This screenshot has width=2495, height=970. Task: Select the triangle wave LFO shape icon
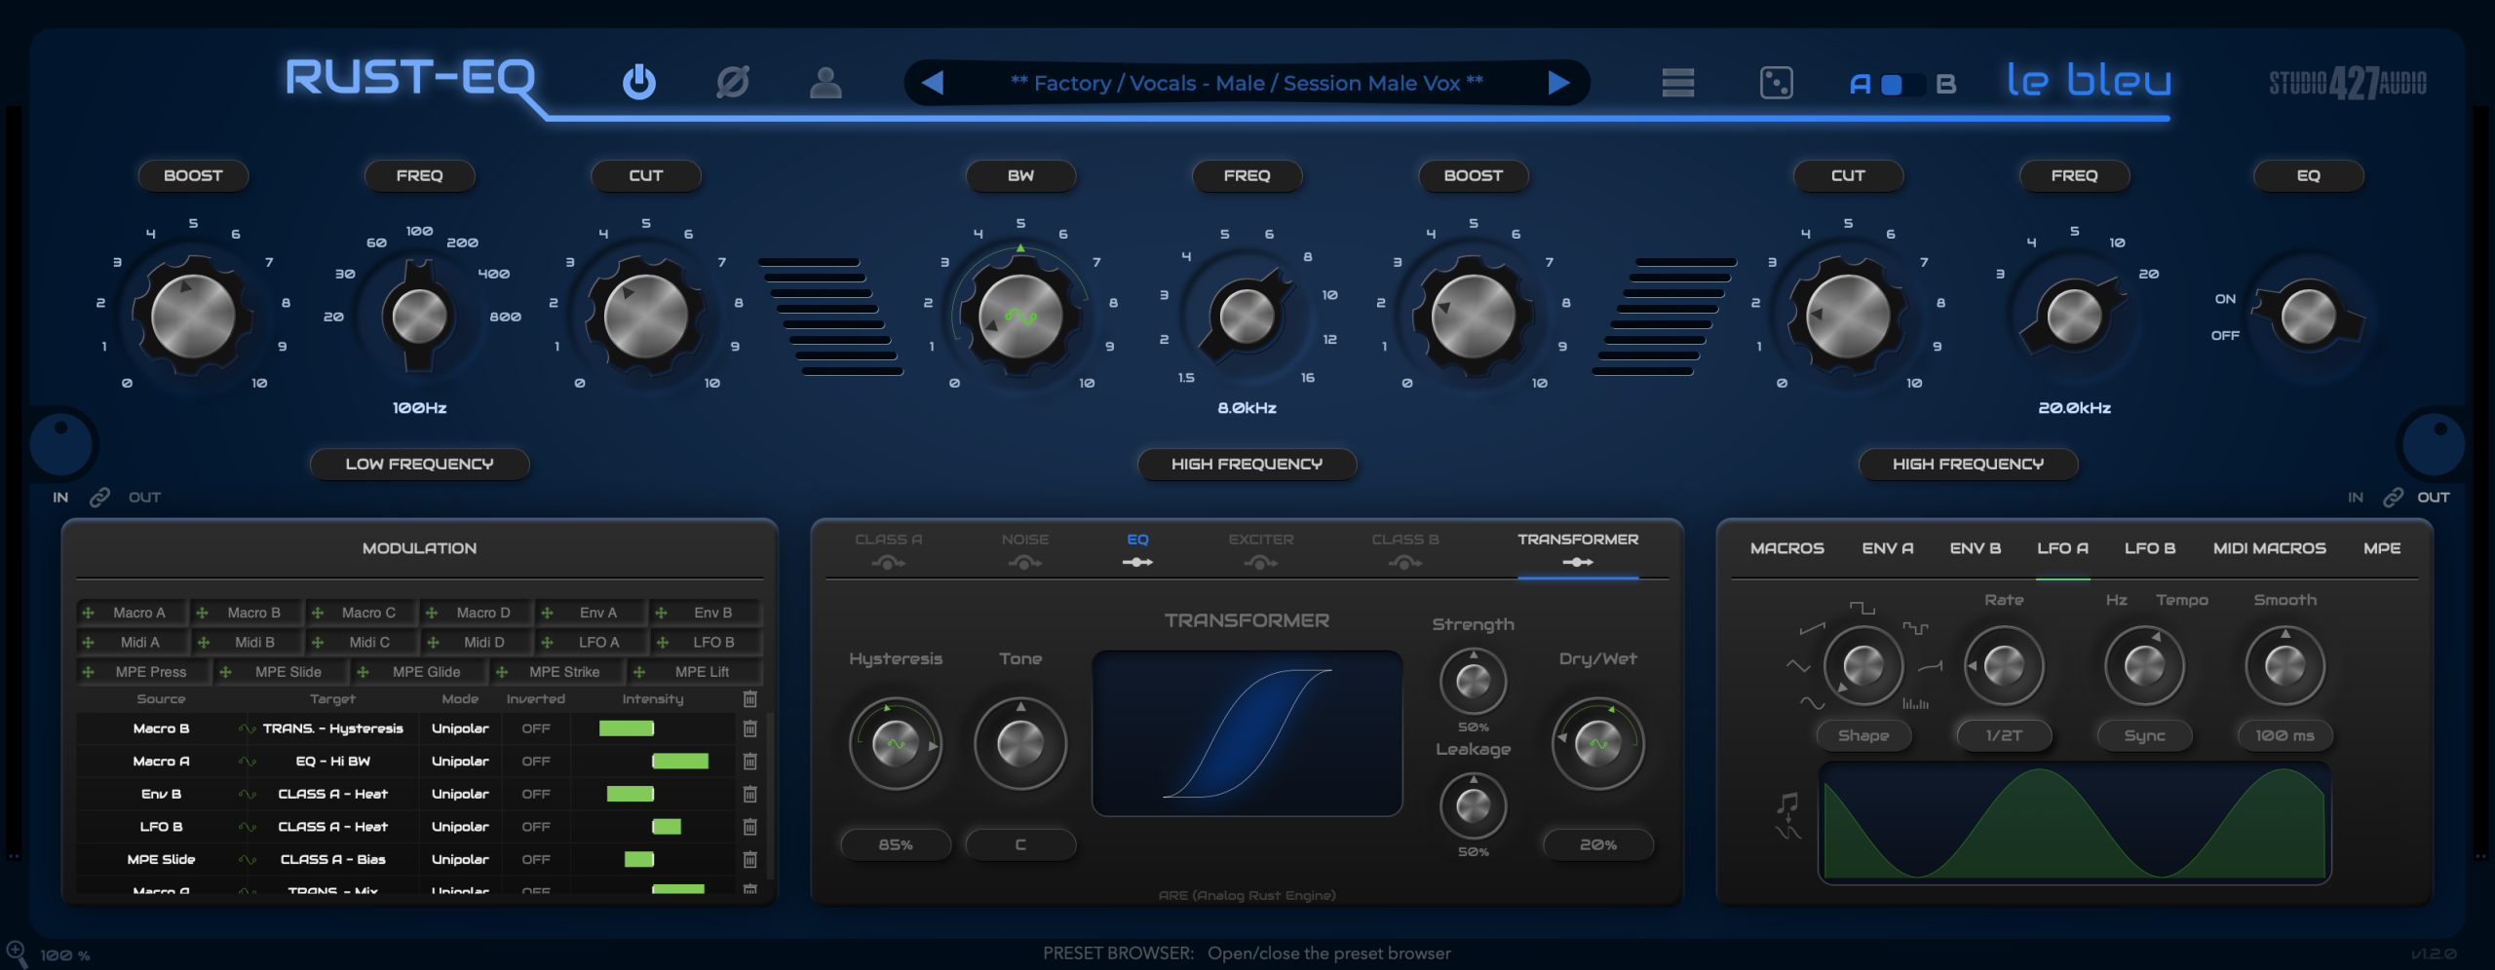1798,666
